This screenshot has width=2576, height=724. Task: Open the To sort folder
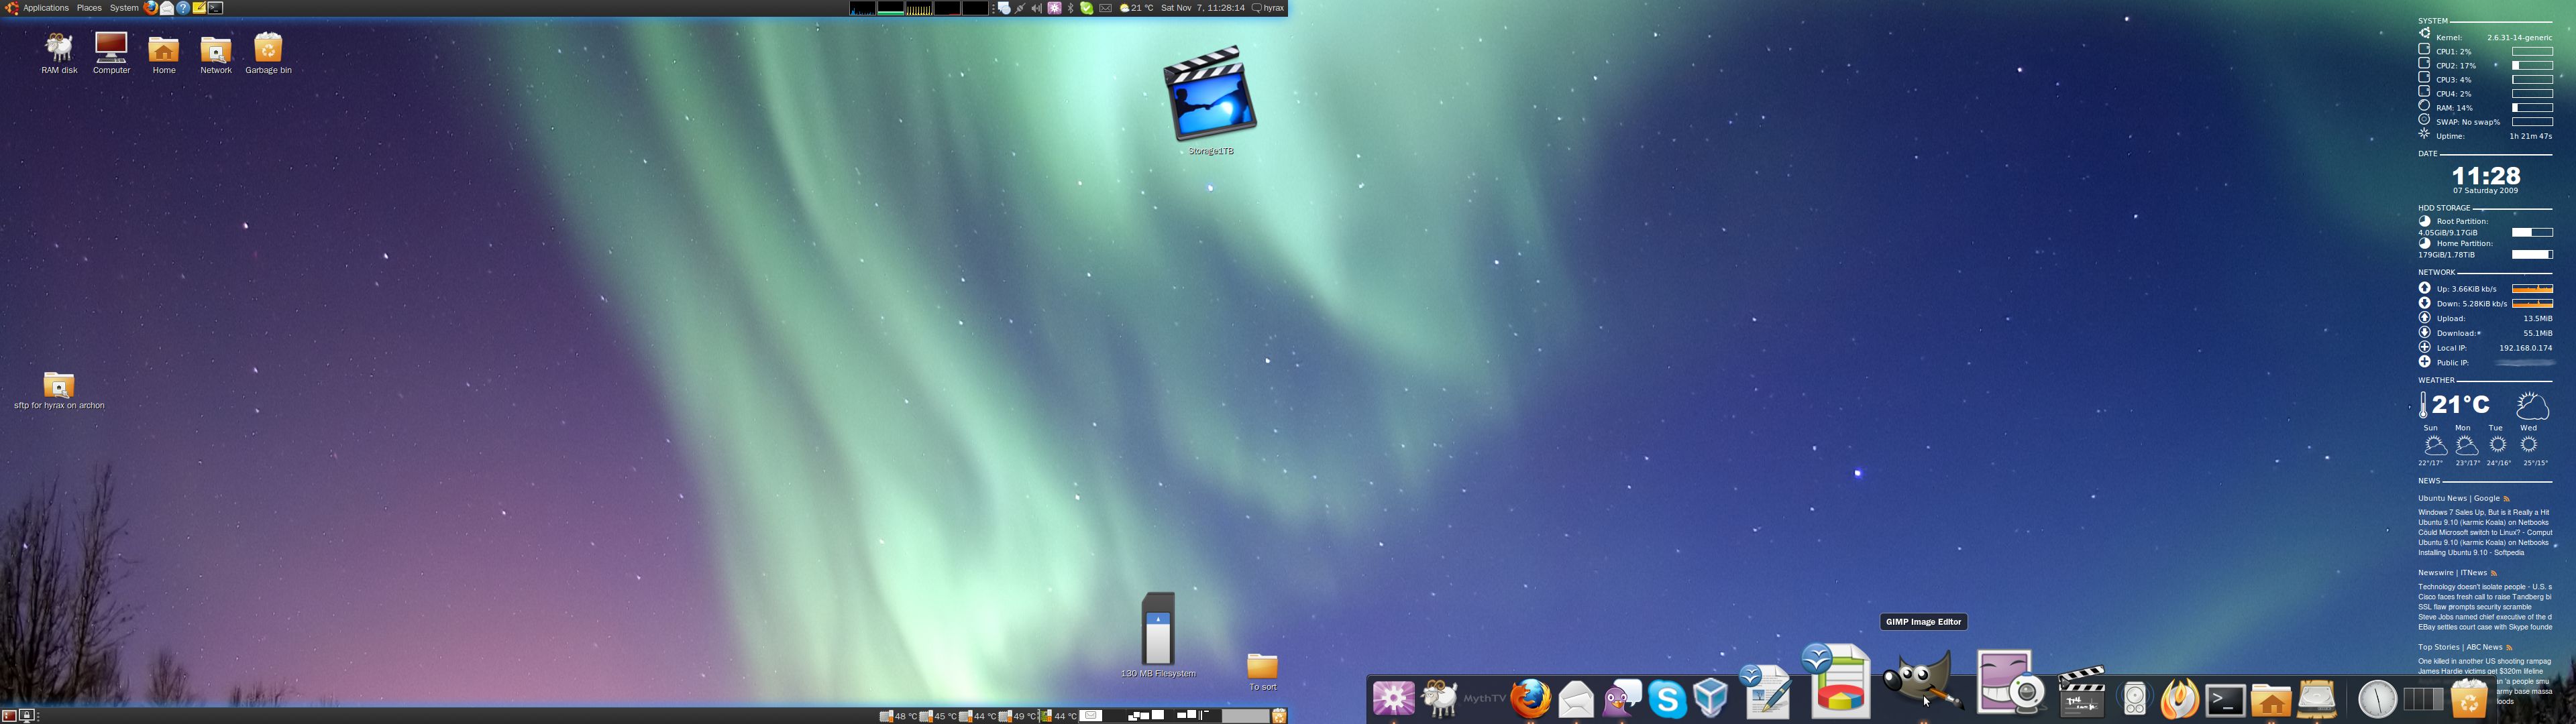1262,672
